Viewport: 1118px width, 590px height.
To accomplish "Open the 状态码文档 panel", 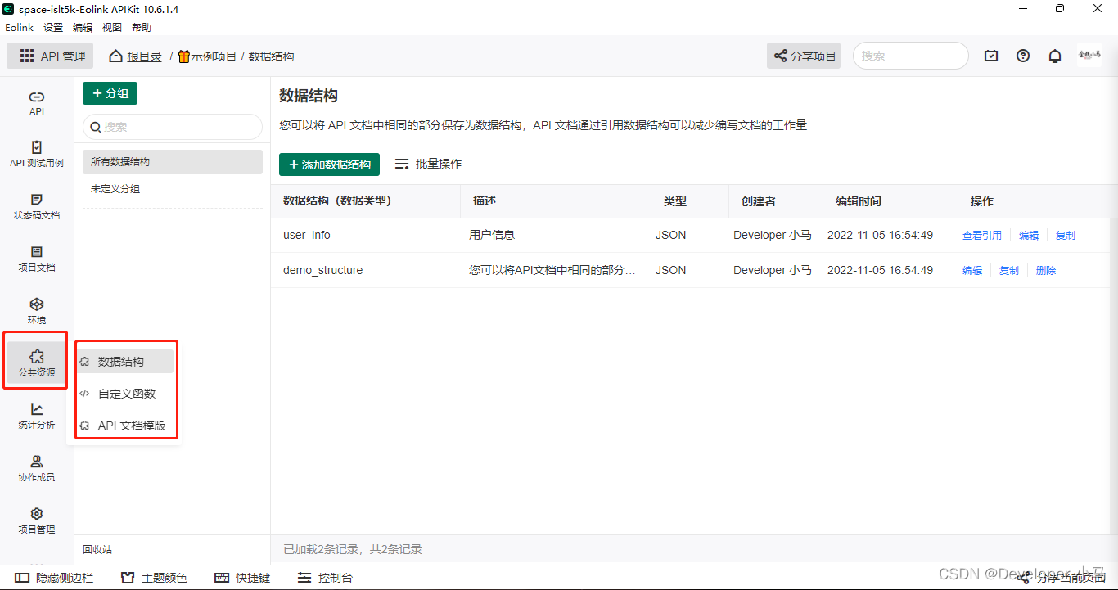I will (x=36, y=205).
